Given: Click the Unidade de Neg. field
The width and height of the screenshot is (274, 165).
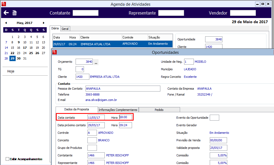Looking at the screenshot, I should tap(189, 62).
